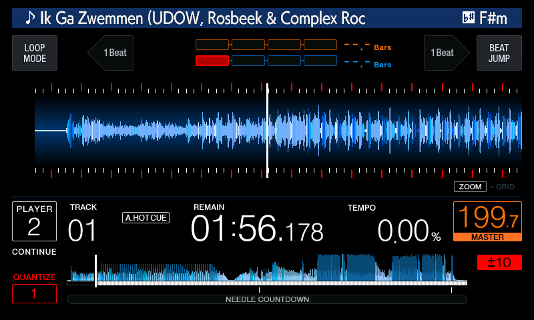Switch to GRID adjust mode

pos(505,187)
